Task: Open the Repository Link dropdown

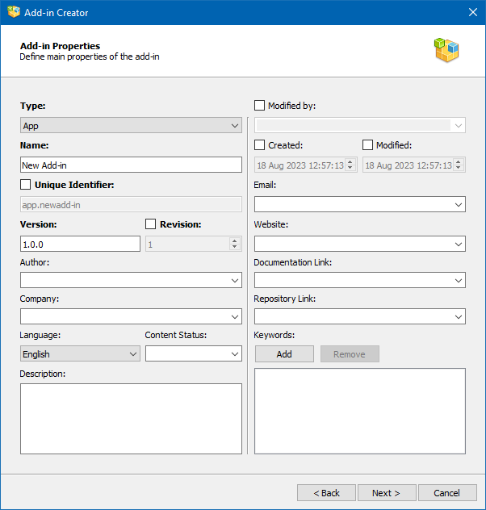Action: pyautogui.click(x=459, y=317)
